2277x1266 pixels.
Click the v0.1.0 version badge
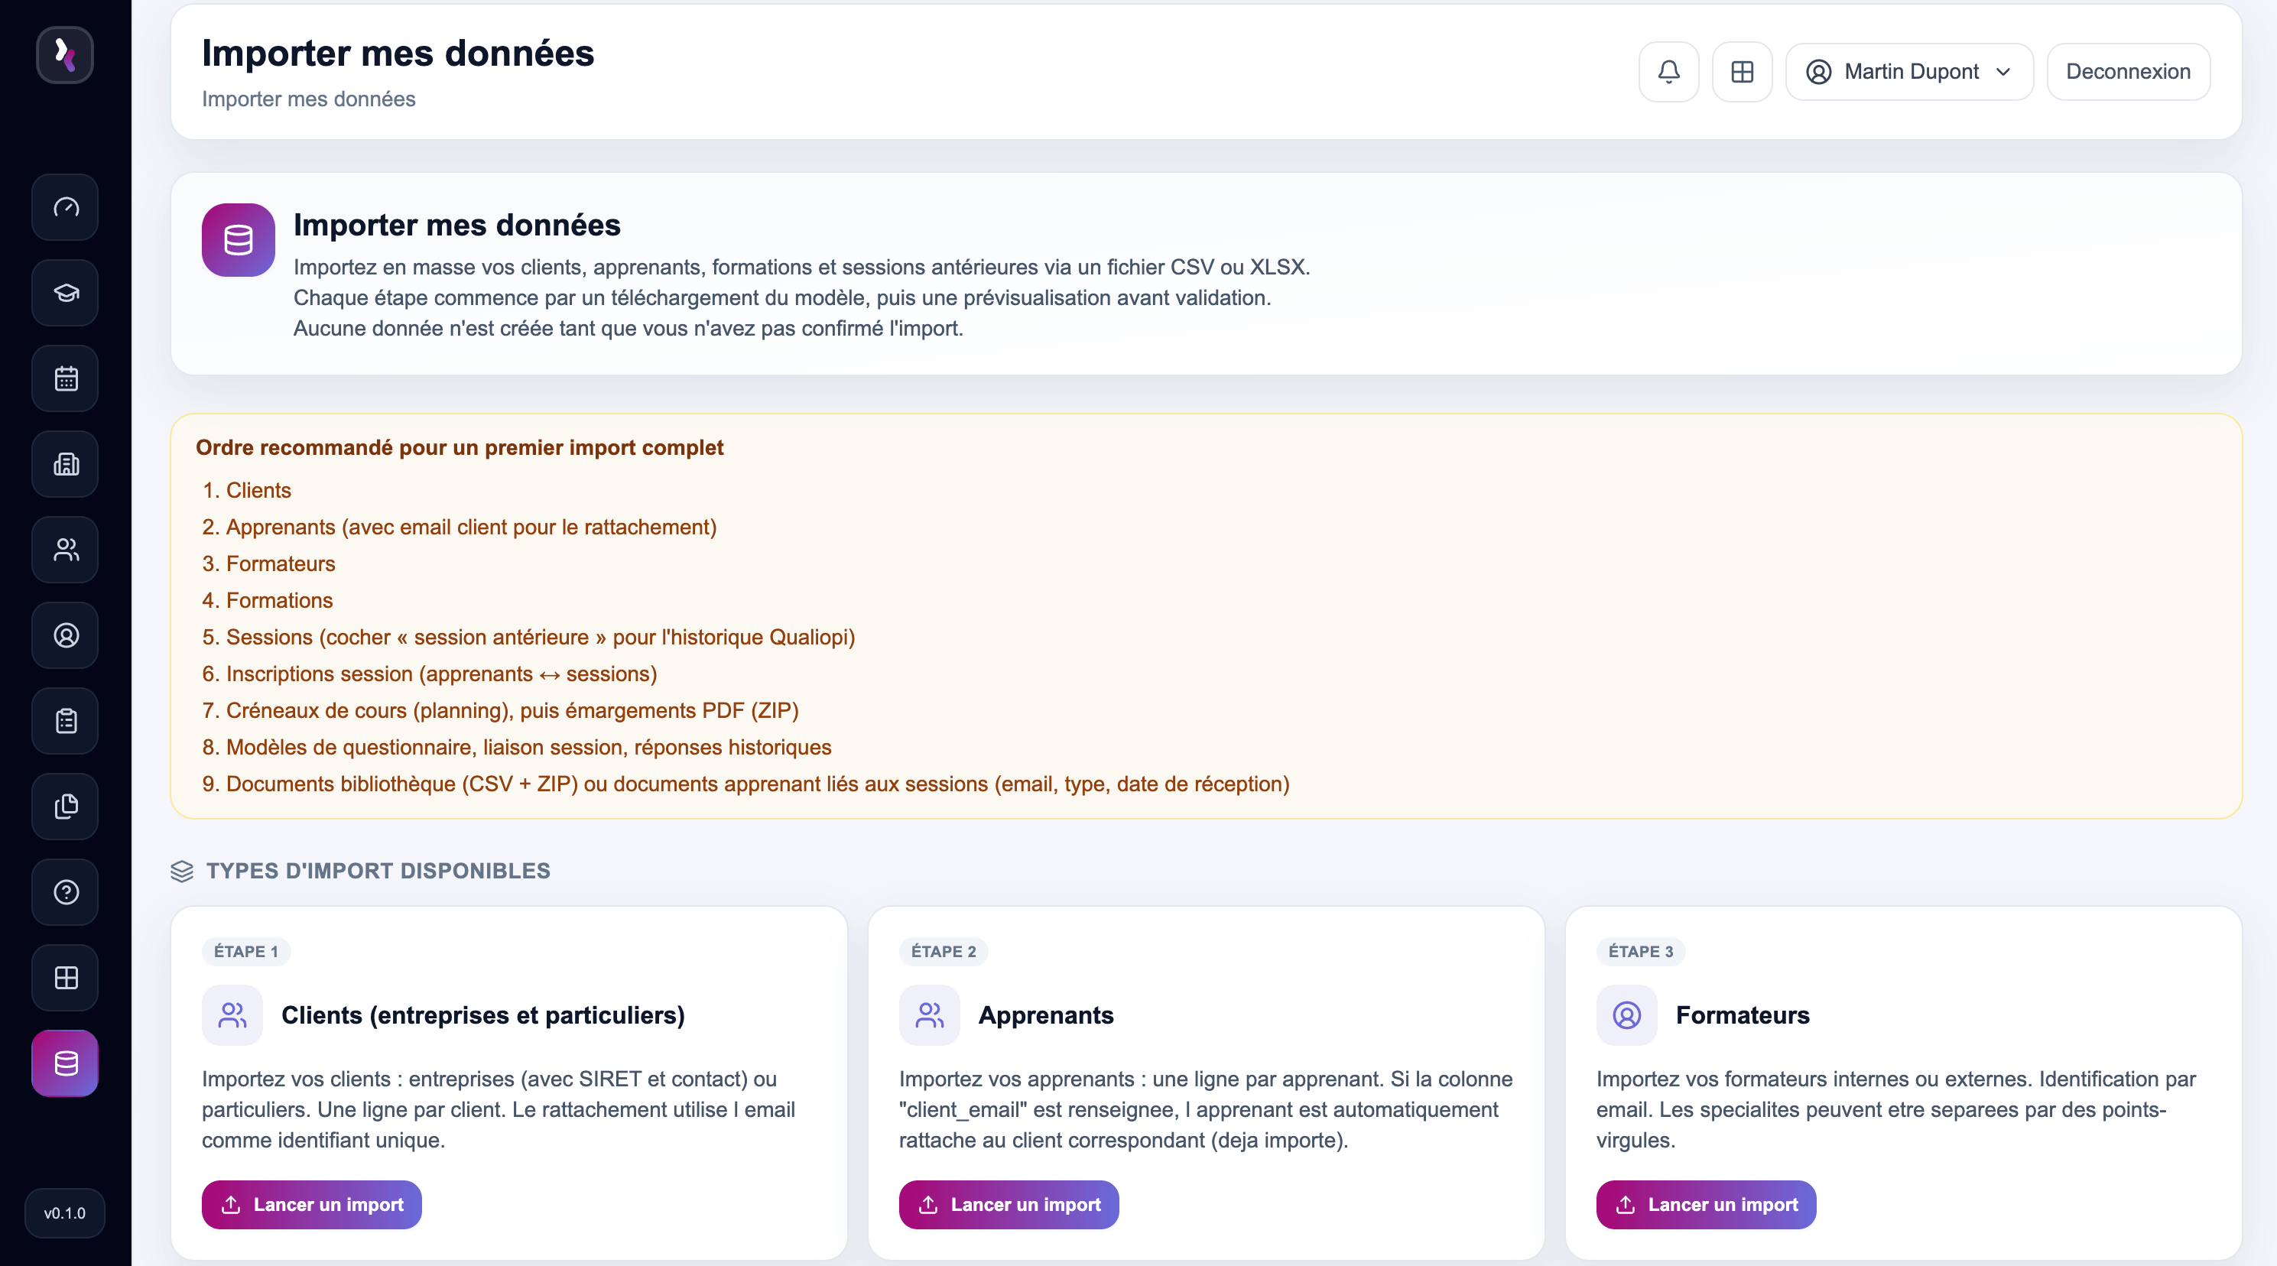coord(64,1213)
